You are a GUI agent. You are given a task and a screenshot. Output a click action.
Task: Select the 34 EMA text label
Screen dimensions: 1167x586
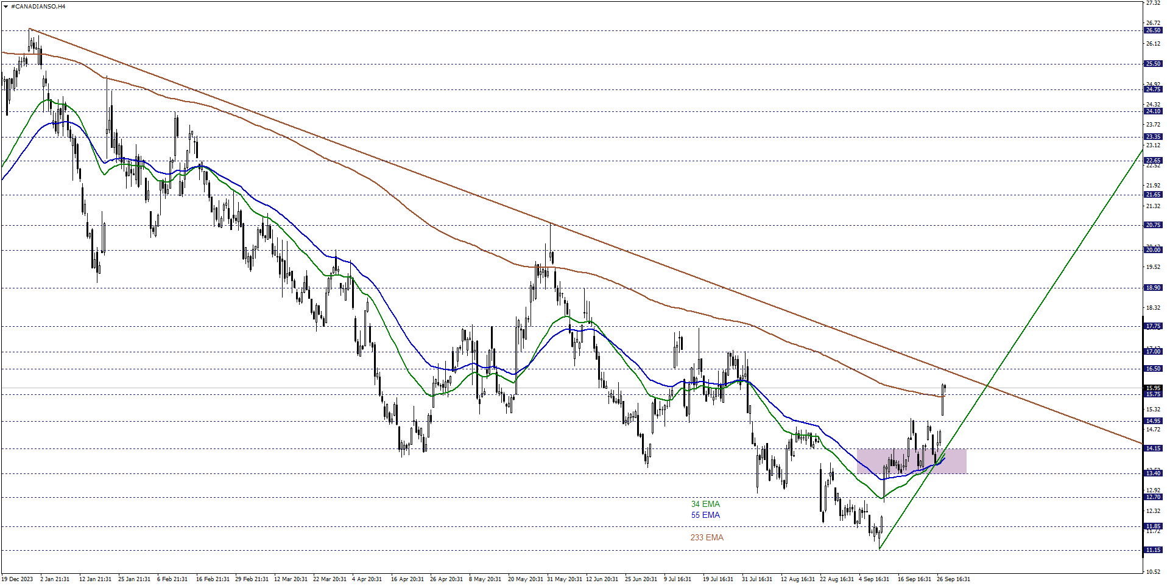705,504
